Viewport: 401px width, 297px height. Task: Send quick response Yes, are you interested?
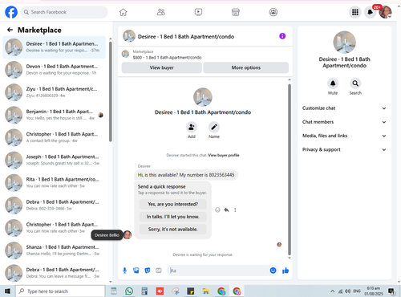click(173, 204)
